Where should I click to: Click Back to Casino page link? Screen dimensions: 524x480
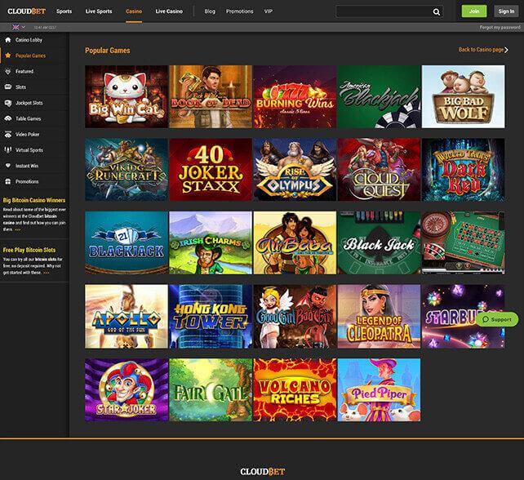click(x=481, y=50)
